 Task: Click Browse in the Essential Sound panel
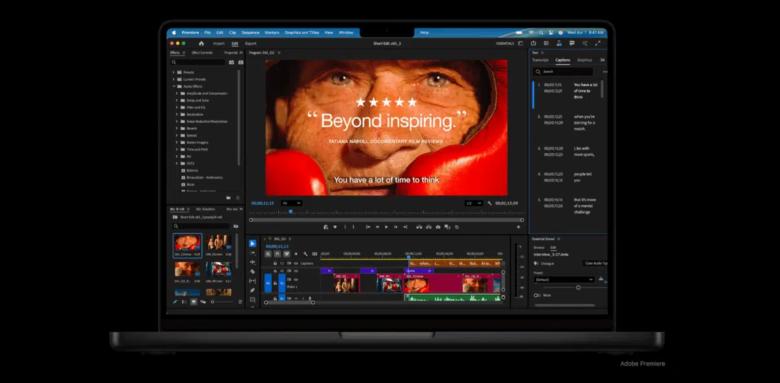click(539, 247)
